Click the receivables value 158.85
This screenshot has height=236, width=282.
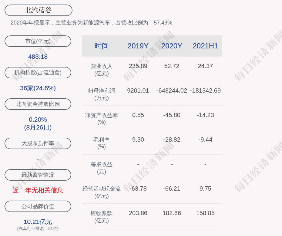[x=205, y=213]
